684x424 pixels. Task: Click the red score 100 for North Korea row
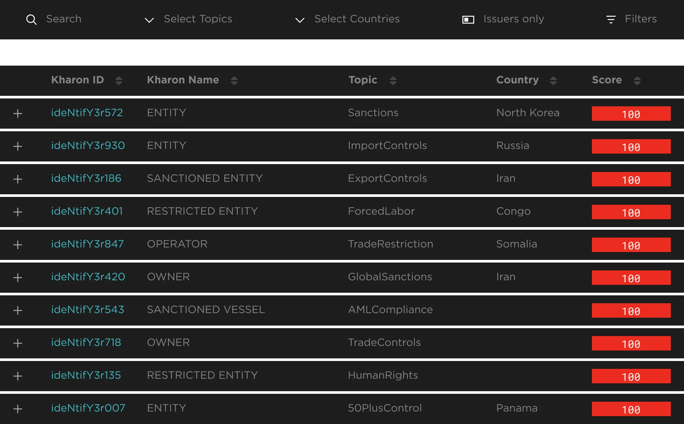(631, 114)
